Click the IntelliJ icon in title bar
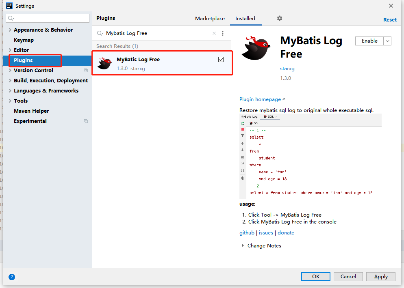Screen dimensions: 404x288 click(x=9, y=6)
